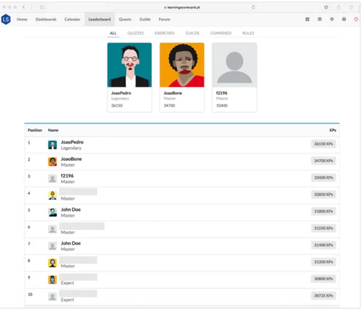Click JoaoBone name in leaderboard row 2
This screenshot has width=361, height=311.
(71, 159)
